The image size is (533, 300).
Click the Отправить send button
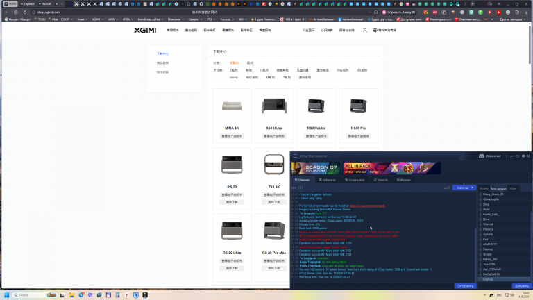pyautogui.click(x=466, y=286)
